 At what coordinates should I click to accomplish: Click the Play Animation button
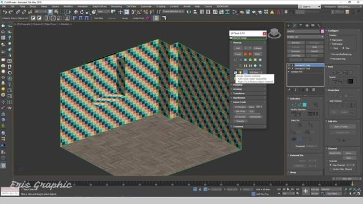tap(288, 189)
